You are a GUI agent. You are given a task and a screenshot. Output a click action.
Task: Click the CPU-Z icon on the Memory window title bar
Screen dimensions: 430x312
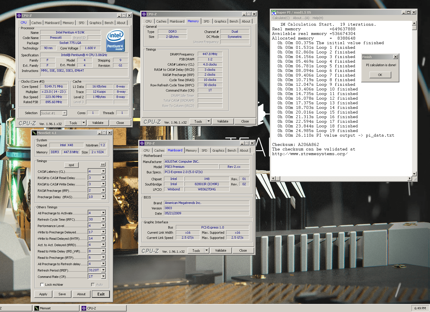(144, 14)
